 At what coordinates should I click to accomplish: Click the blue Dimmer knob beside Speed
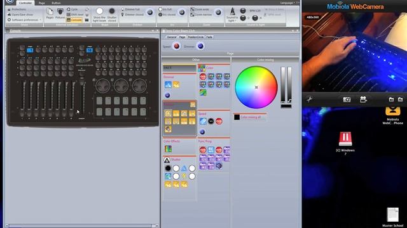(200, 46)
